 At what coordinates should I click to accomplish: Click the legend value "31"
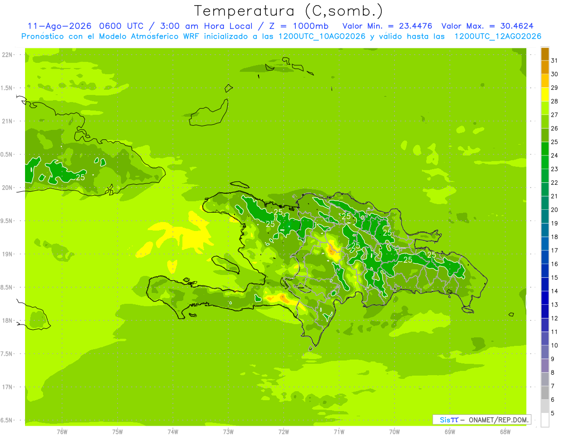pyautogui.click(x=555, y=60)
